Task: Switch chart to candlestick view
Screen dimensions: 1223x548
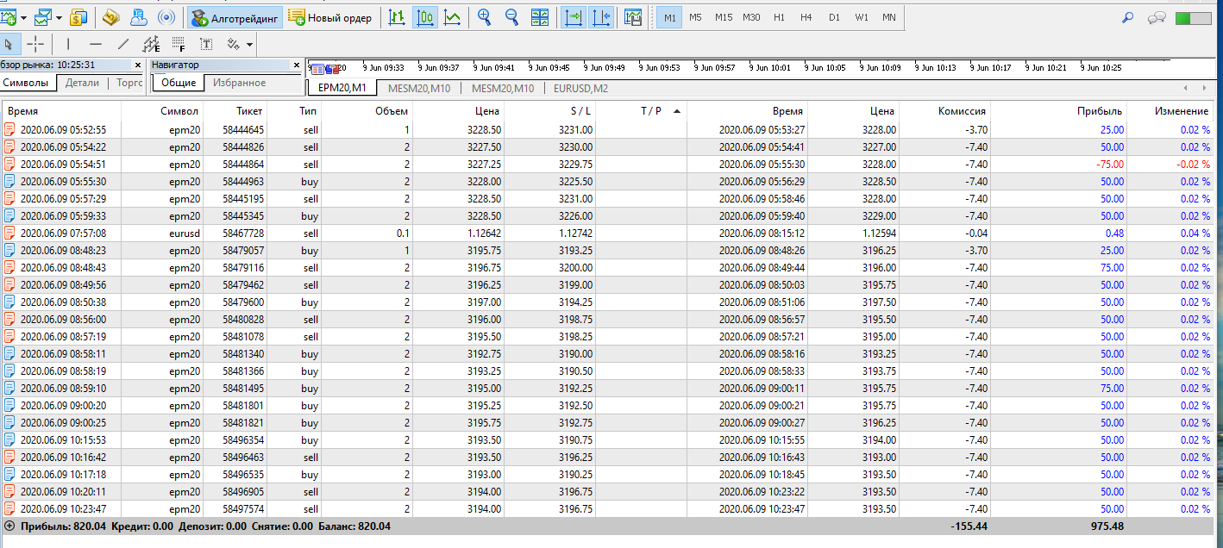Action: tap(424, 17)
